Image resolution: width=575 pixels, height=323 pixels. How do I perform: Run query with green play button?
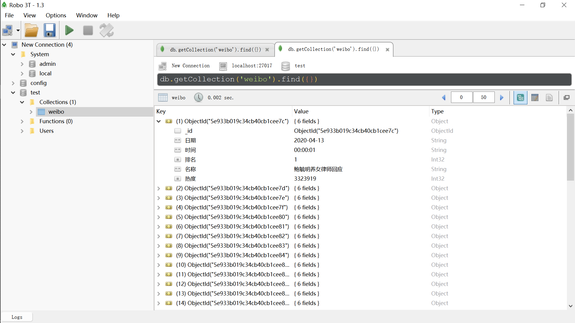click(x=69, y=31)
